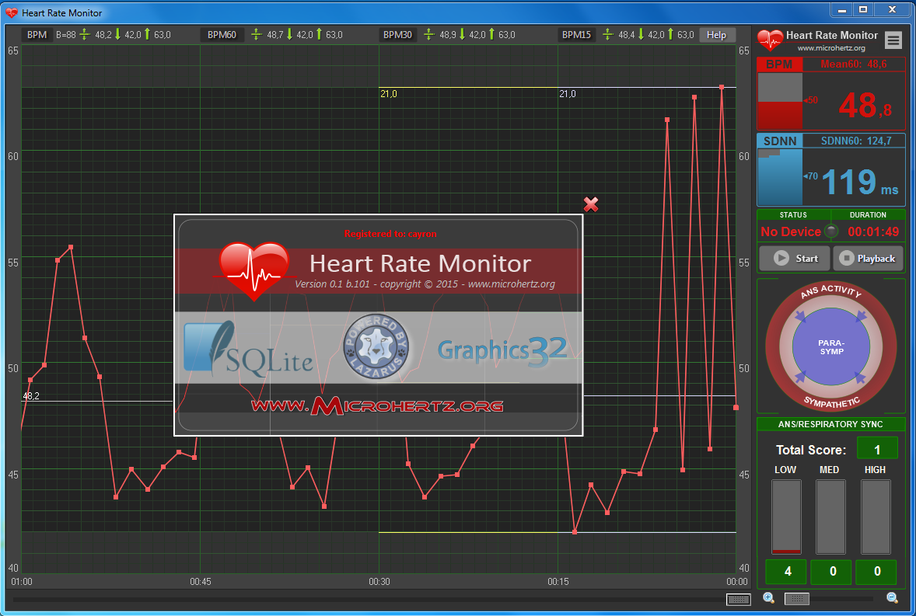
Task: Select the BPM label next to B=88
Action: click(37, 35)
